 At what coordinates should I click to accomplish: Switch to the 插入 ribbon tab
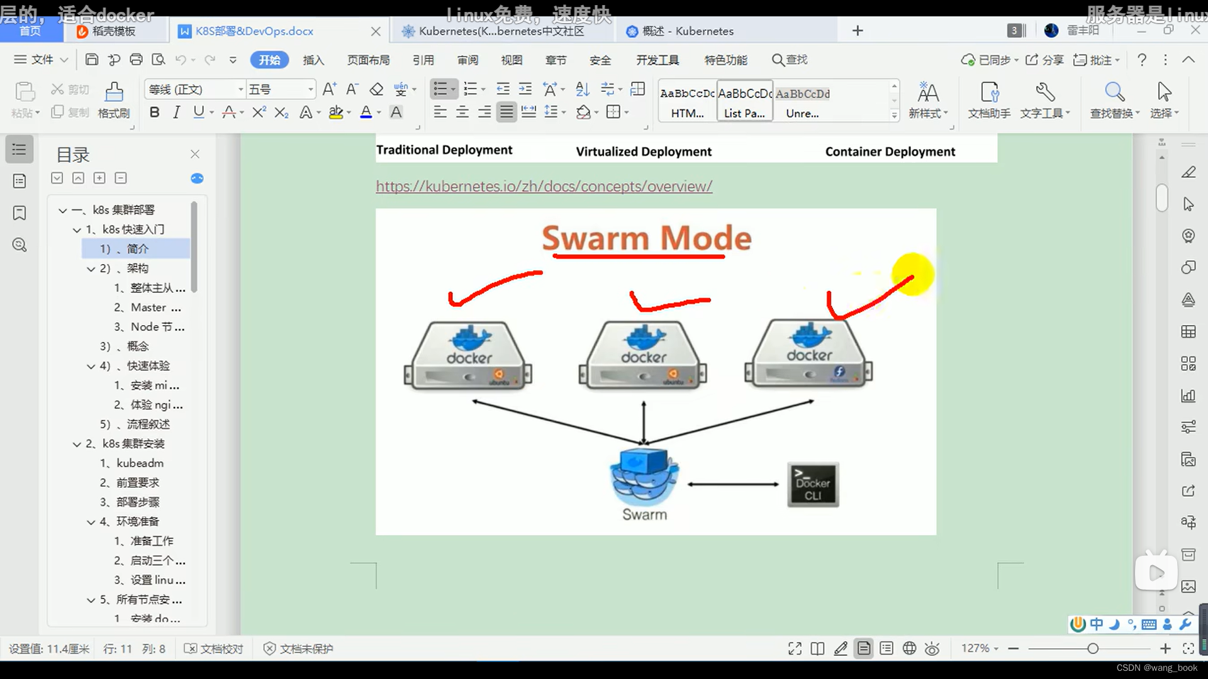(x=313, y=60)
